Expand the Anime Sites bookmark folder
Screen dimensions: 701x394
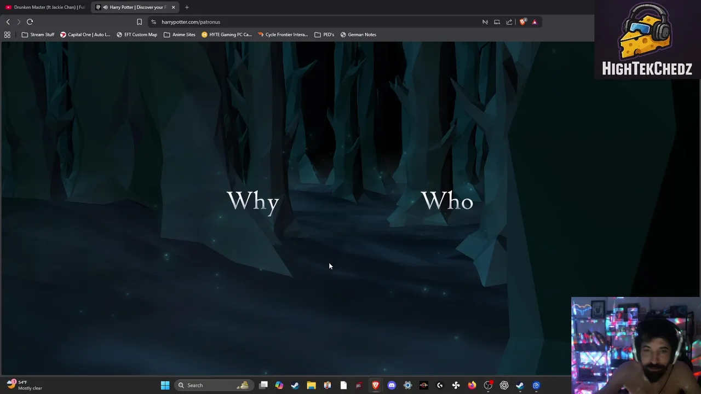179,34
